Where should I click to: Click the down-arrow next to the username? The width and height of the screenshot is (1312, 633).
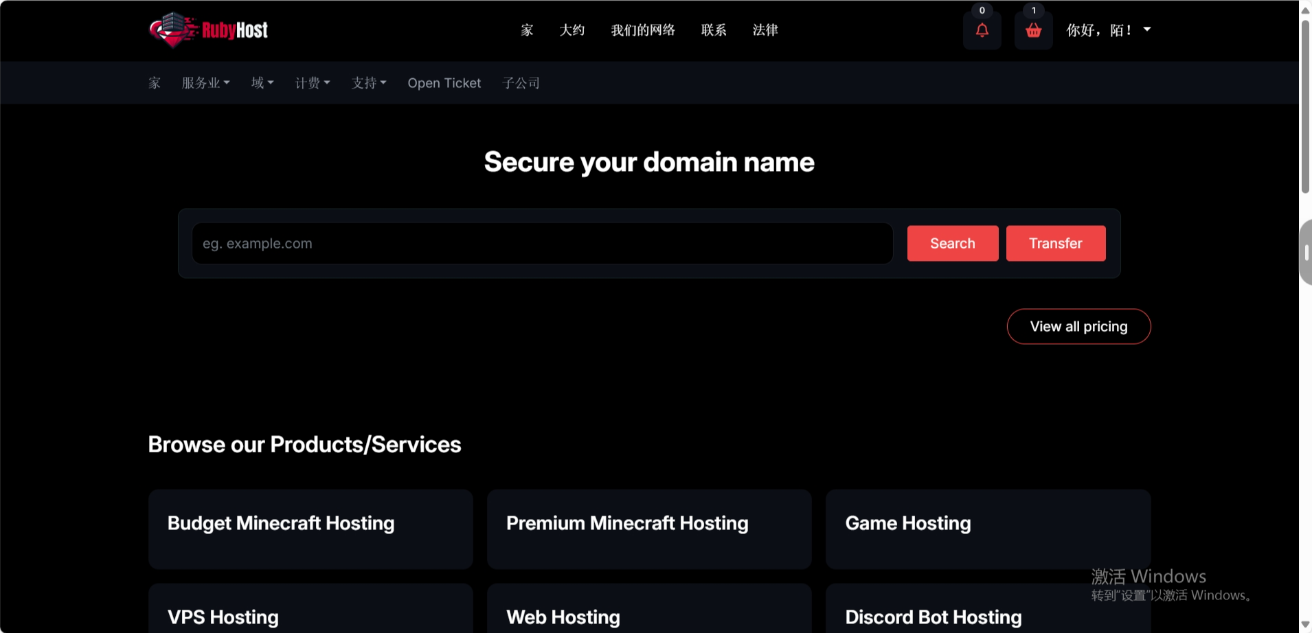coord(1146,29)
